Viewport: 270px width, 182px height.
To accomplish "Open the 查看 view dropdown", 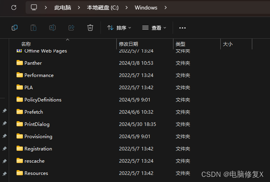I will 154,28.
